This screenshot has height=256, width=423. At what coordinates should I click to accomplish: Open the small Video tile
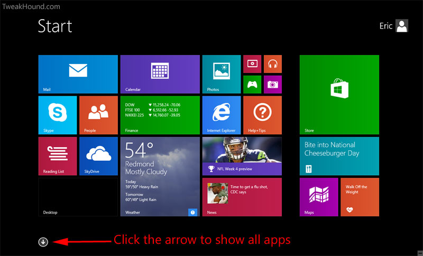click(x=252, y=64)
